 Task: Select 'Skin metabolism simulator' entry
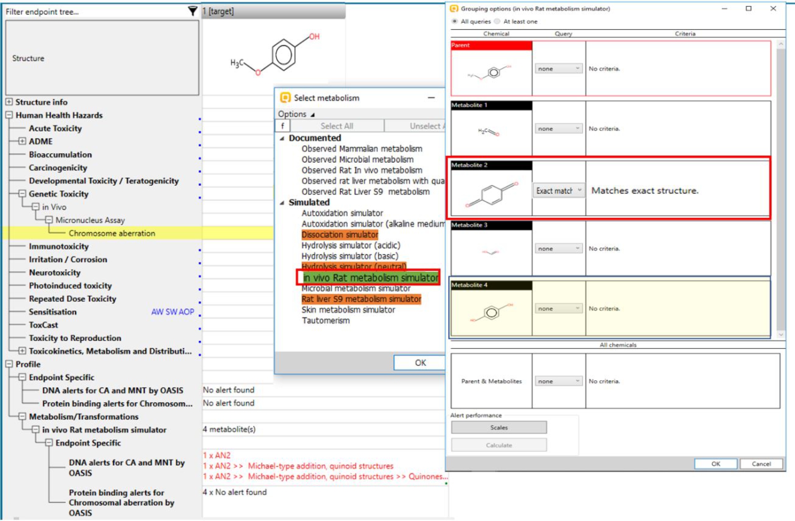(x=348, y=310)
